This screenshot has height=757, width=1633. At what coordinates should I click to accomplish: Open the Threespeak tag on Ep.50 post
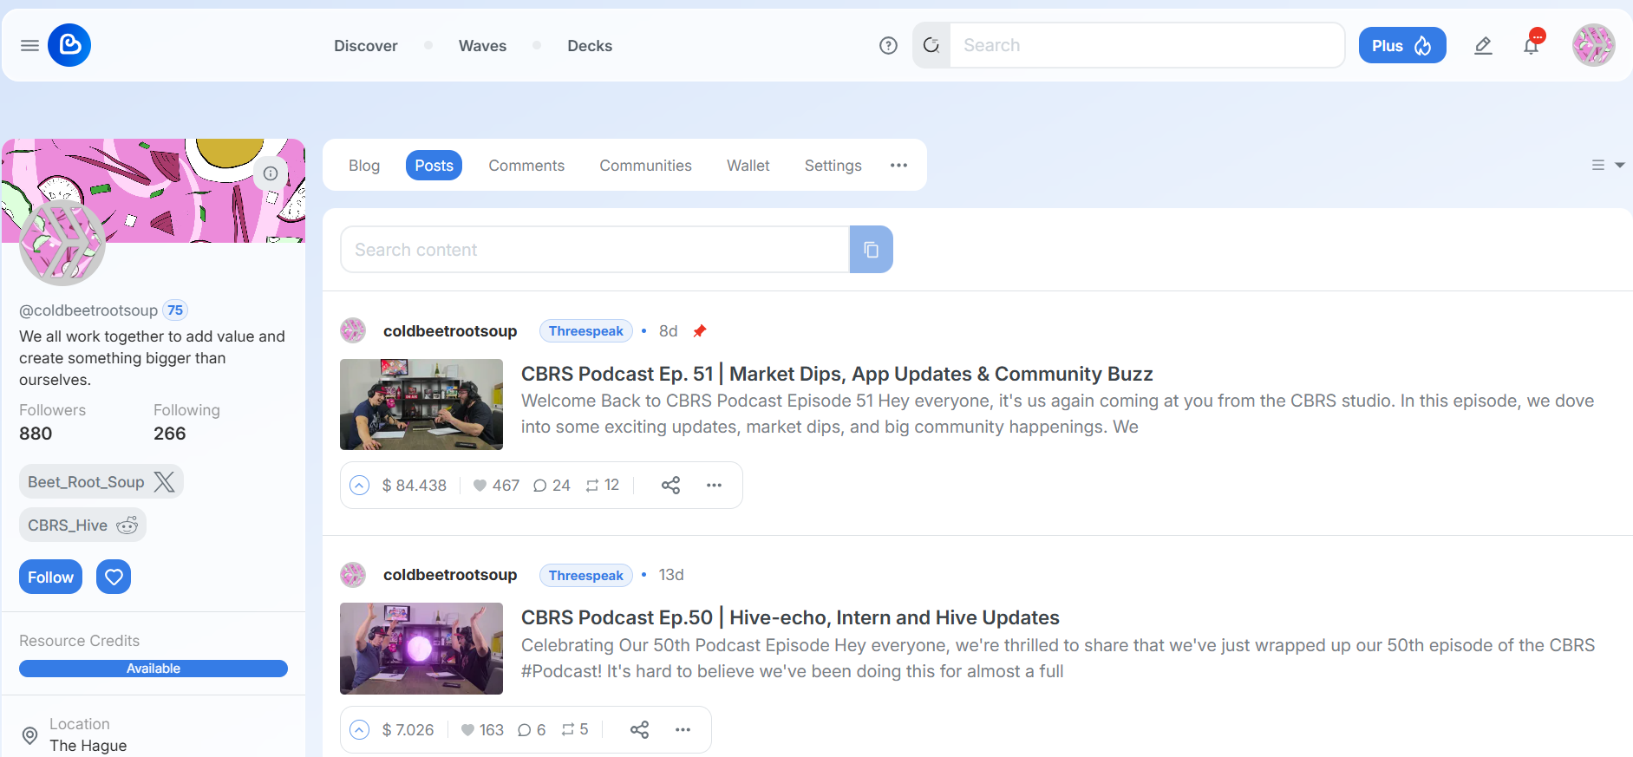pos(586,575)
